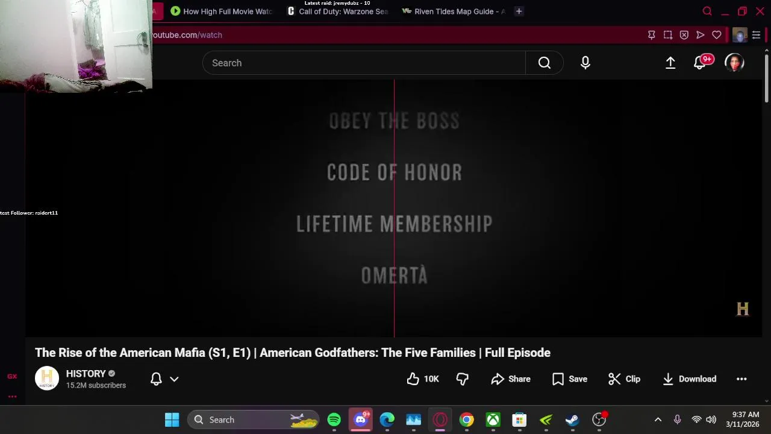Image resolution: width=771 pixels, height=434 pixels.
Task: Save the video to a playlist
Action: [x=570, y=379]
